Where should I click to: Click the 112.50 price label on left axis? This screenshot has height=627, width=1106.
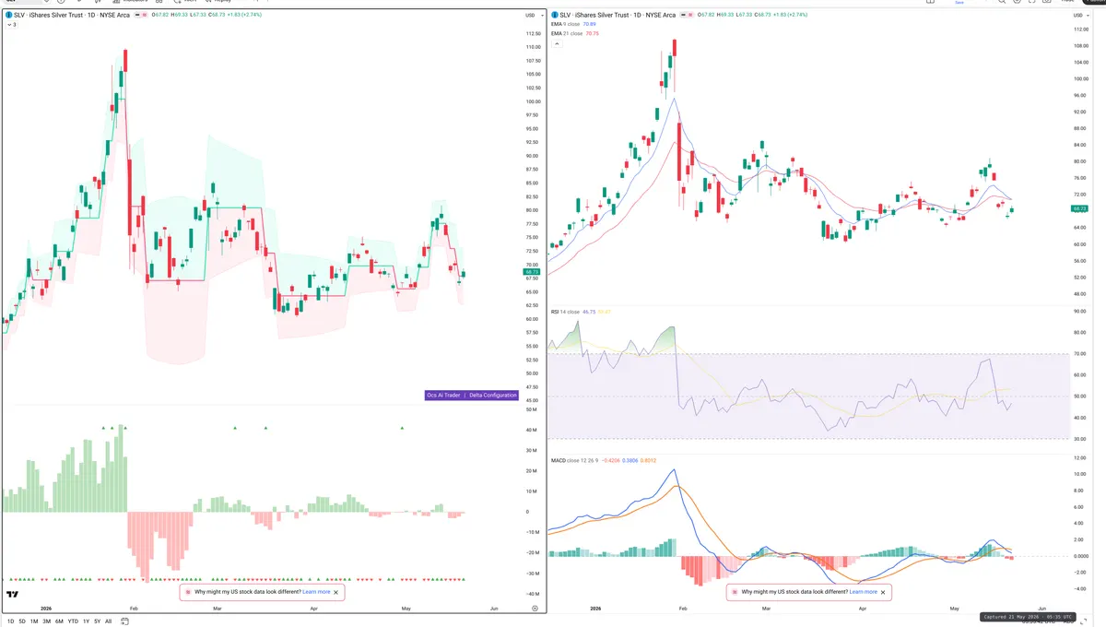(x=533, y=33)
